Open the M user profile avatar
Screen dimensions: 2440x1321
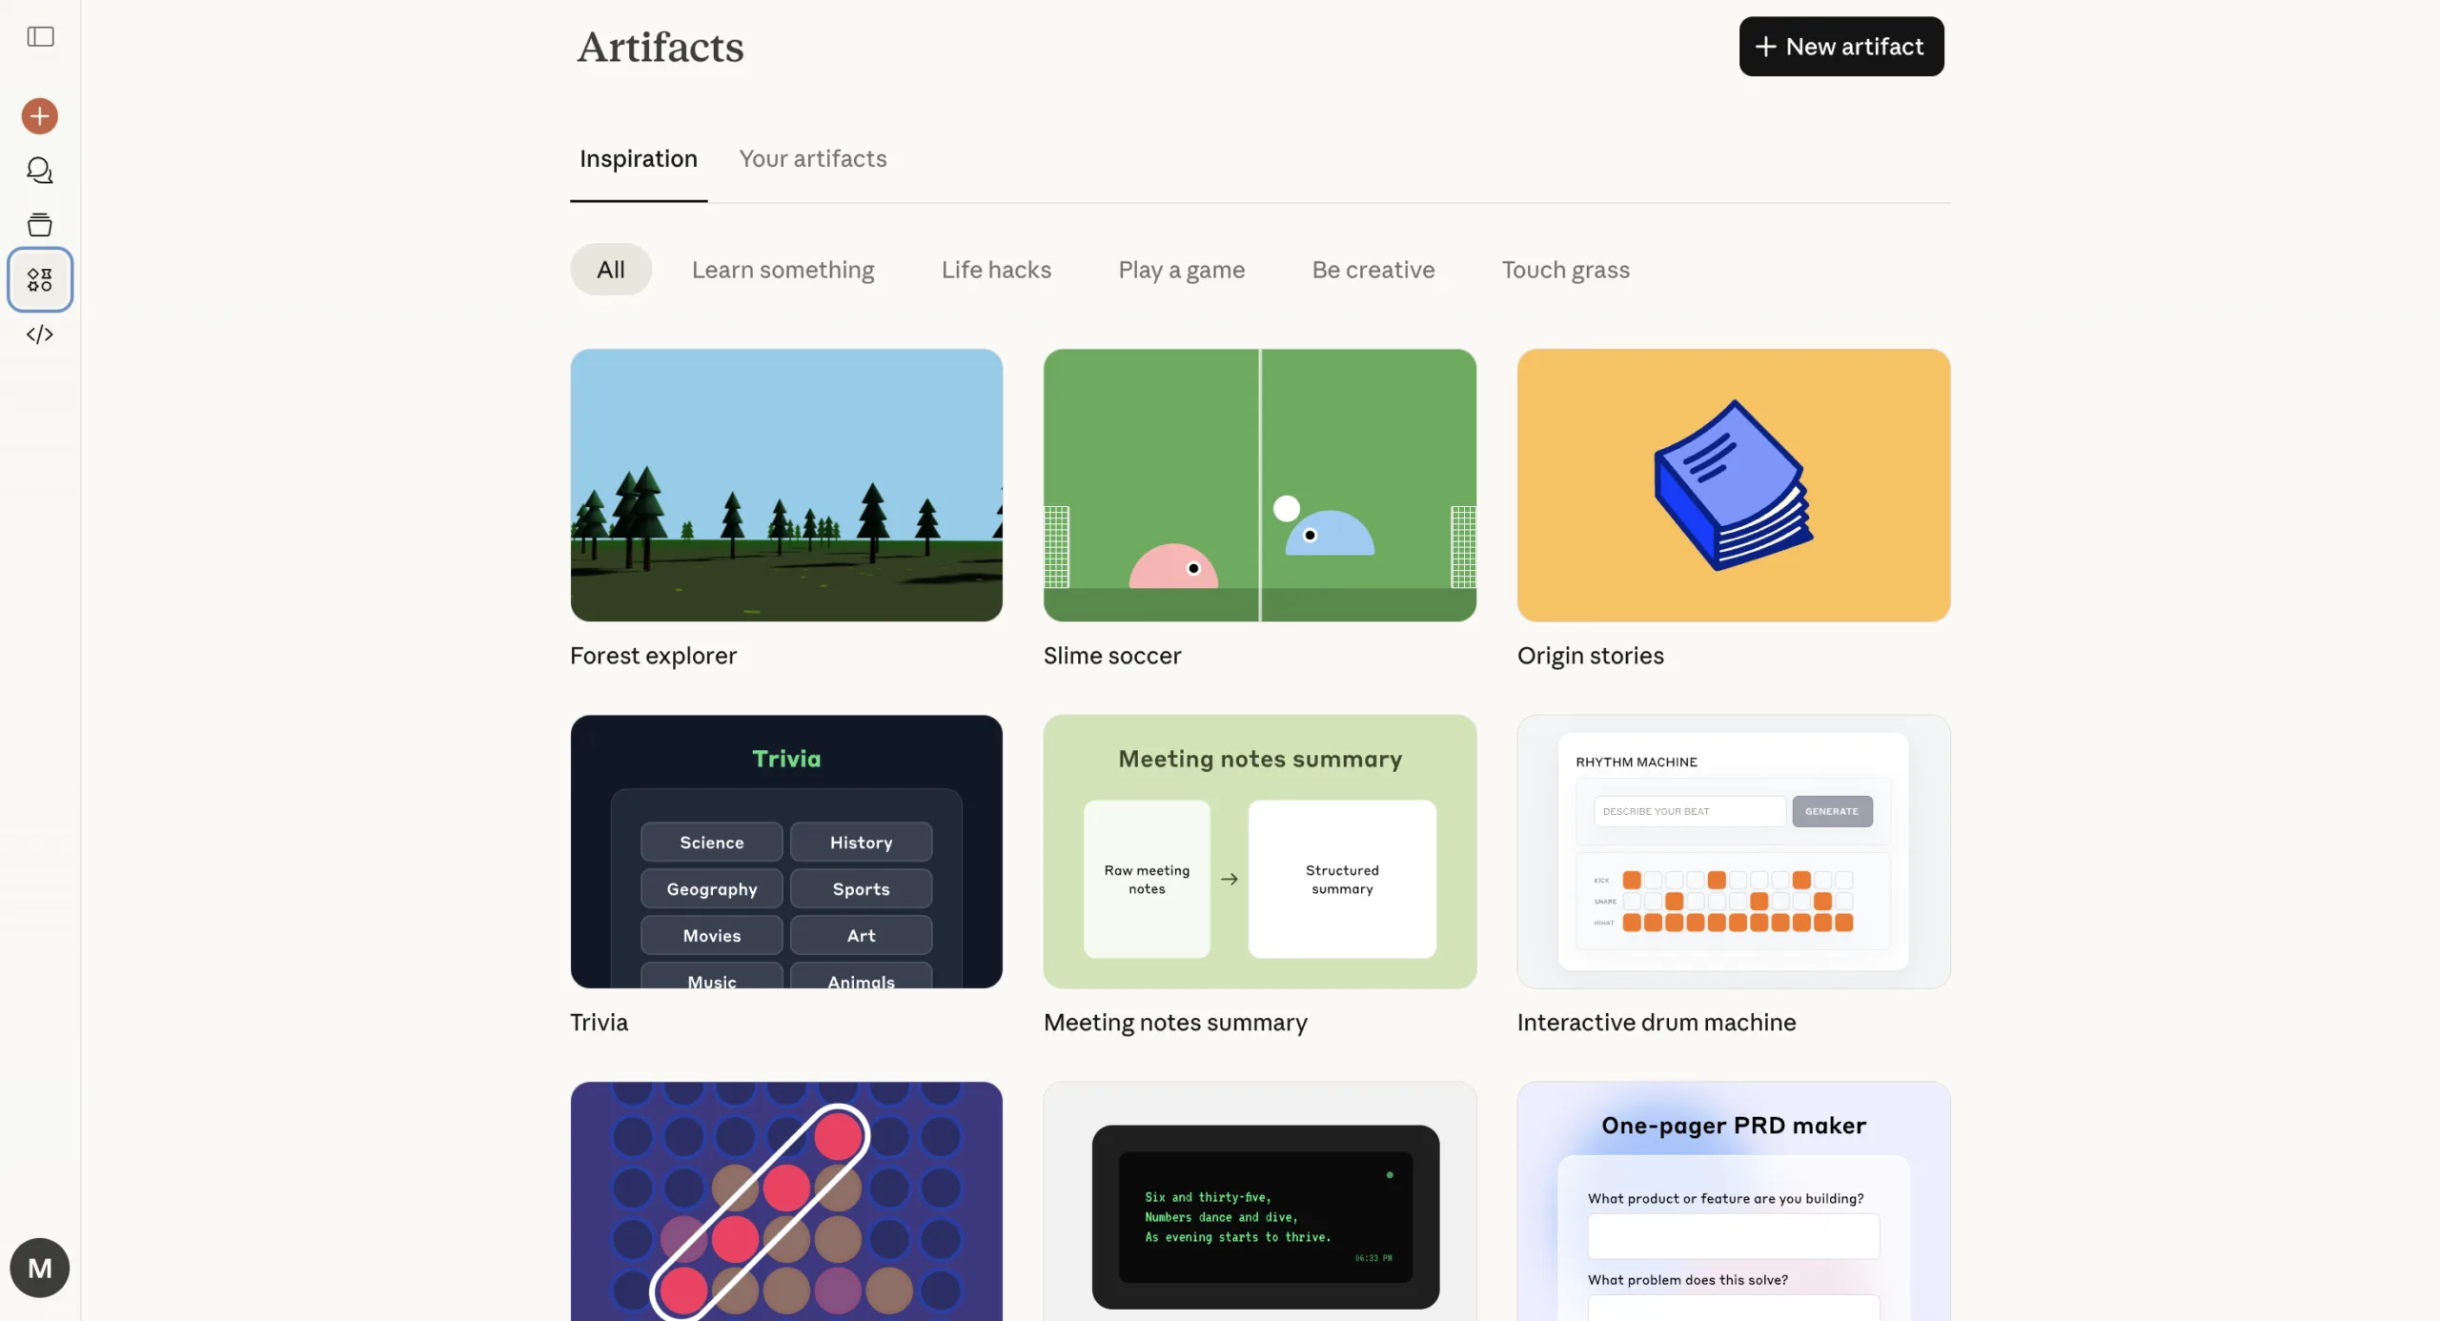pos(40,1268)
